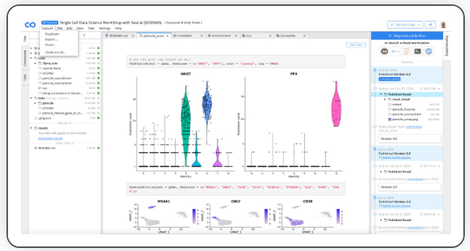Launch the Terminal cloud workstation icon
The height and width of the screenshot is (251, 470).
click(417, 51)
